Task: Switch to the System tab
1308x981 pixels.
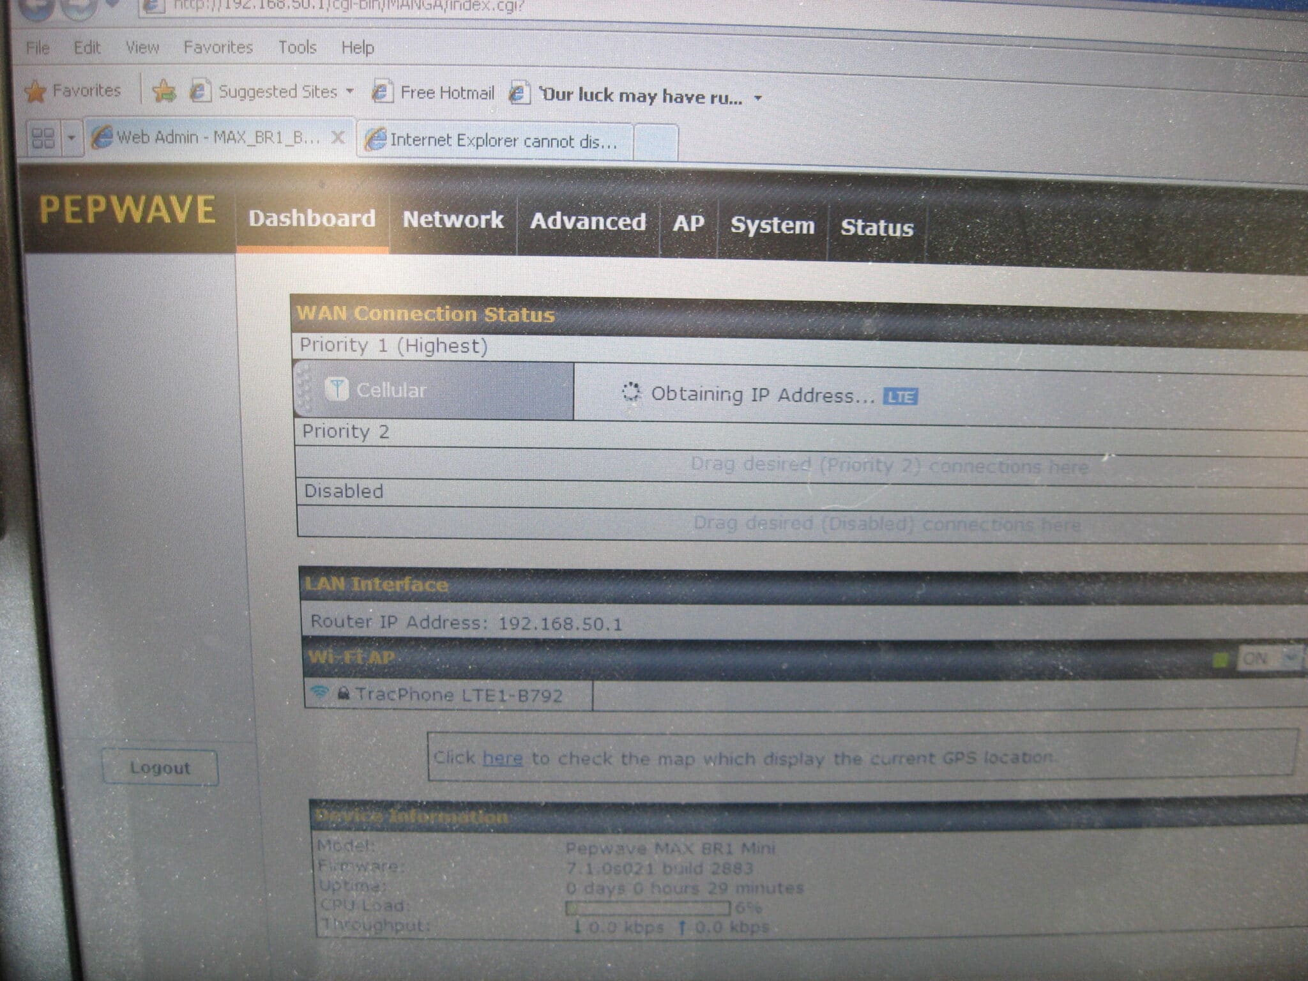Action: 772,225
